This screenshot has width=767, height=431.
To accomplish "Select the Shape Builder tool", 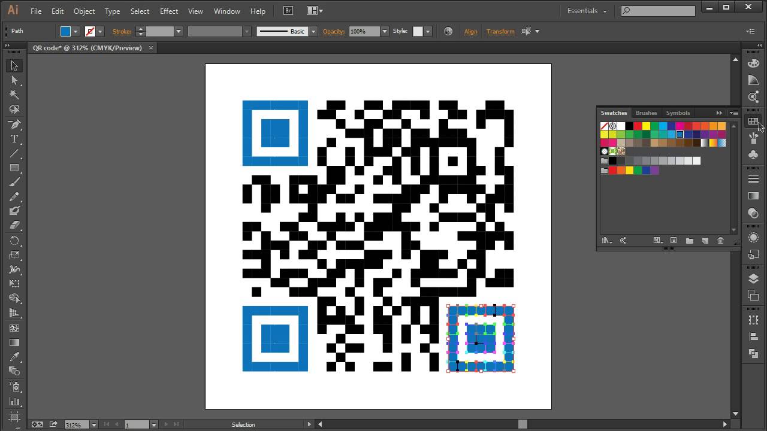I will pos(14,299).
